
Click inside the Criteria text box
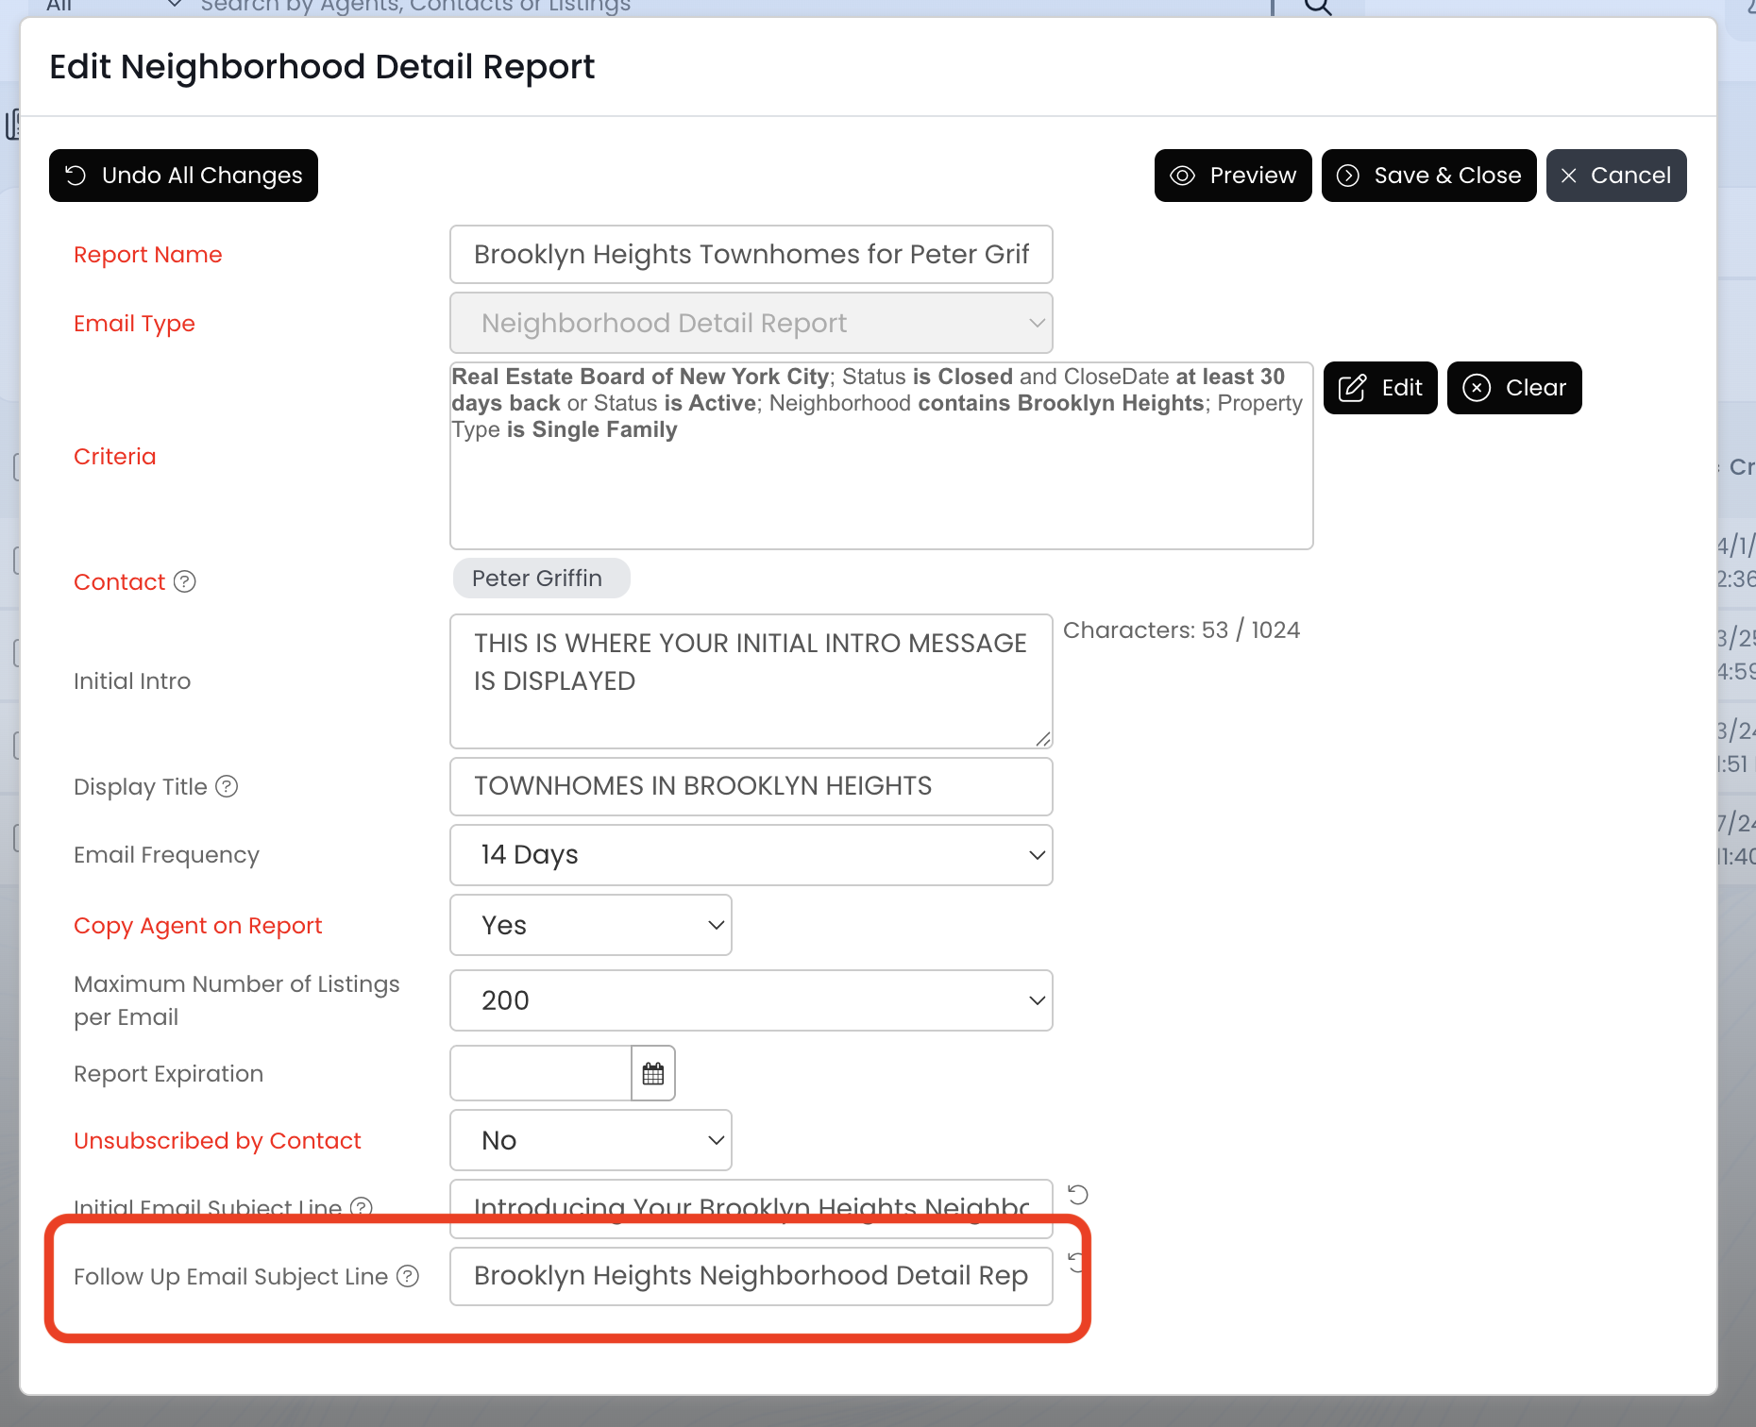click(882, 456)
